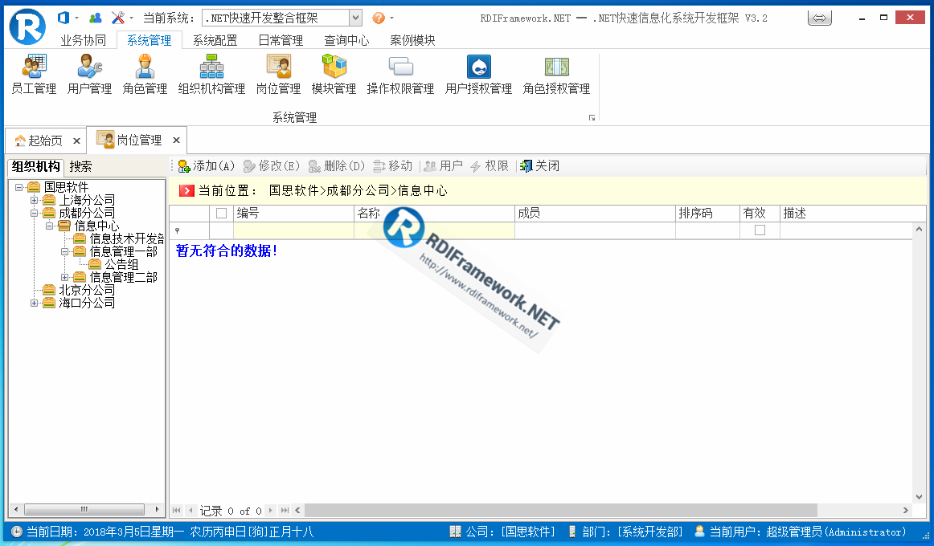The image size is (934, 546).
Task: Click the 岗位管理 ribbon icon
Action: coord(278,75)
